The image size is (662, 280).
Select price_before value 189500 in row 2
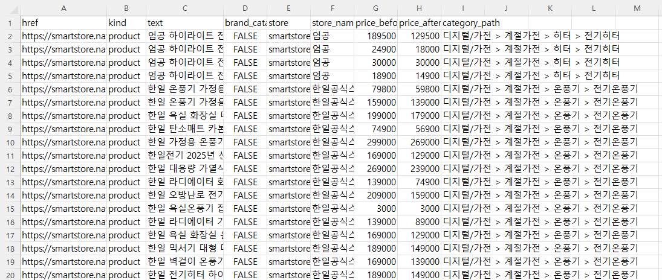376,36
